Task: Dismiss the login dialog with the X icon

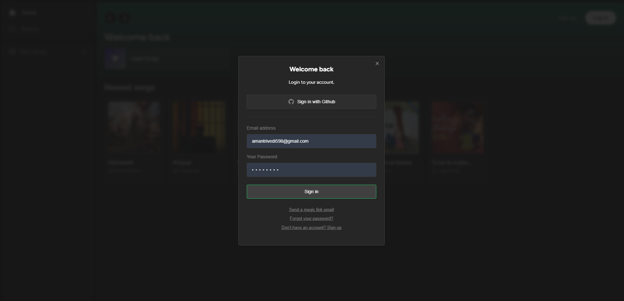Action: pyautogui.click(x=377, y=64)
